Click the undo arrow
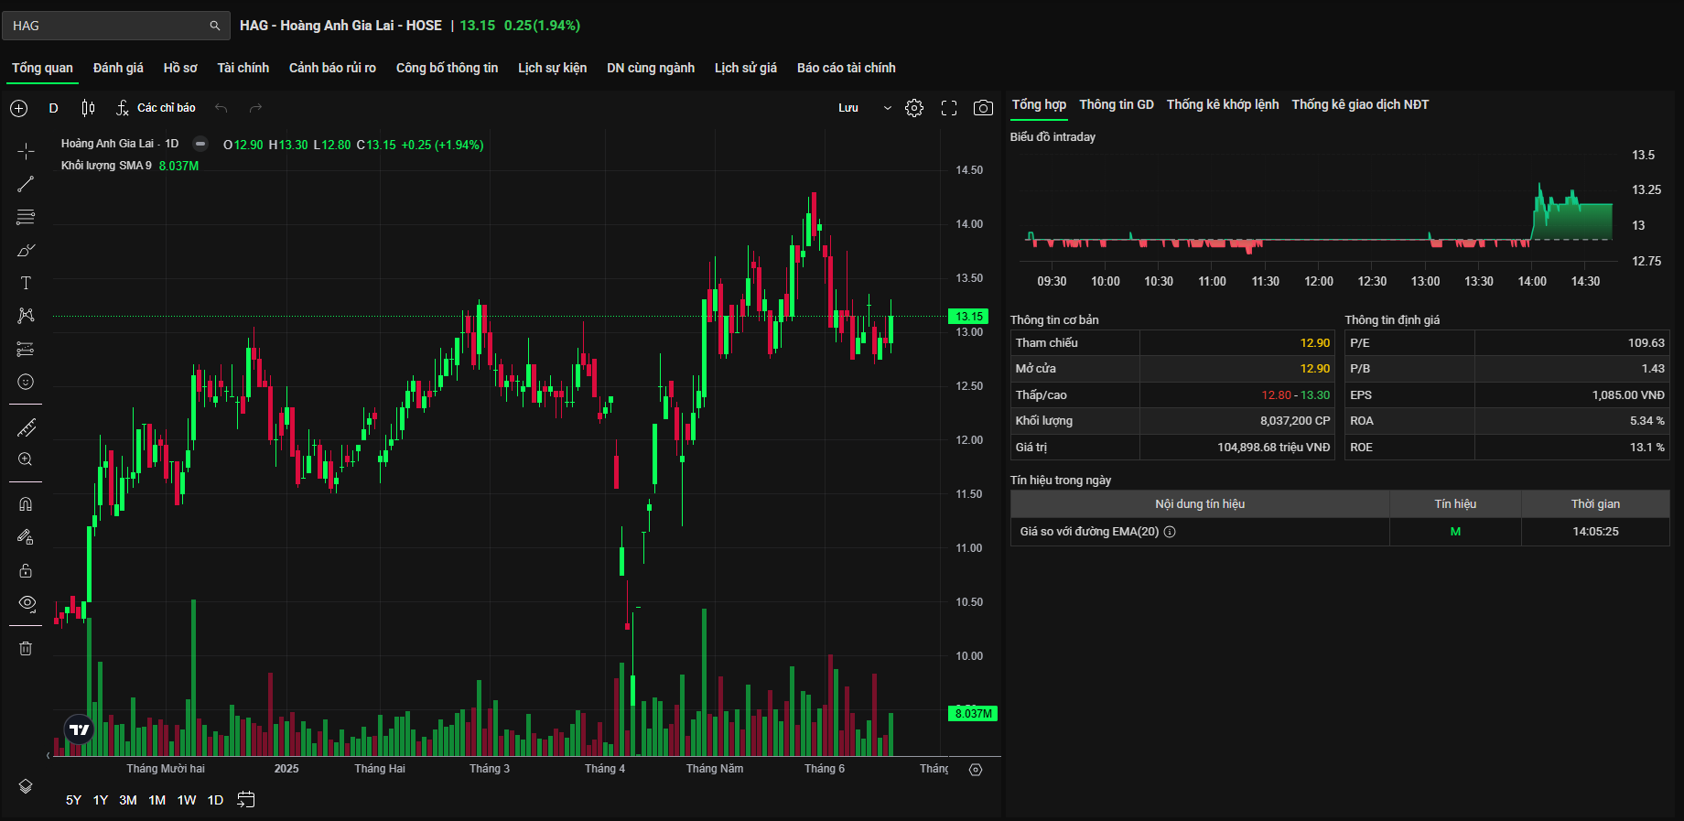1684x821 pixels. click(x=221, y=108)
